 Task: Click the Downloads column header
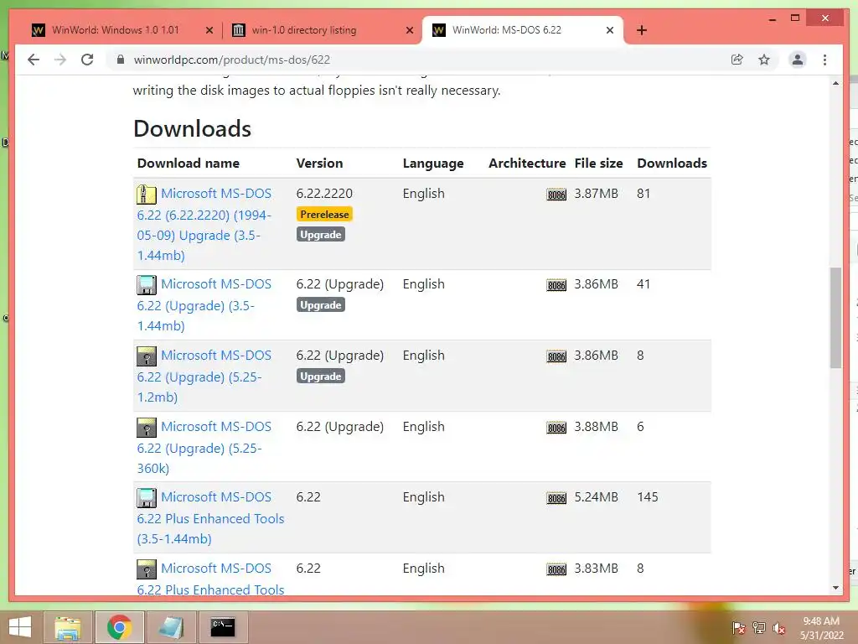[x=672, y=164]
